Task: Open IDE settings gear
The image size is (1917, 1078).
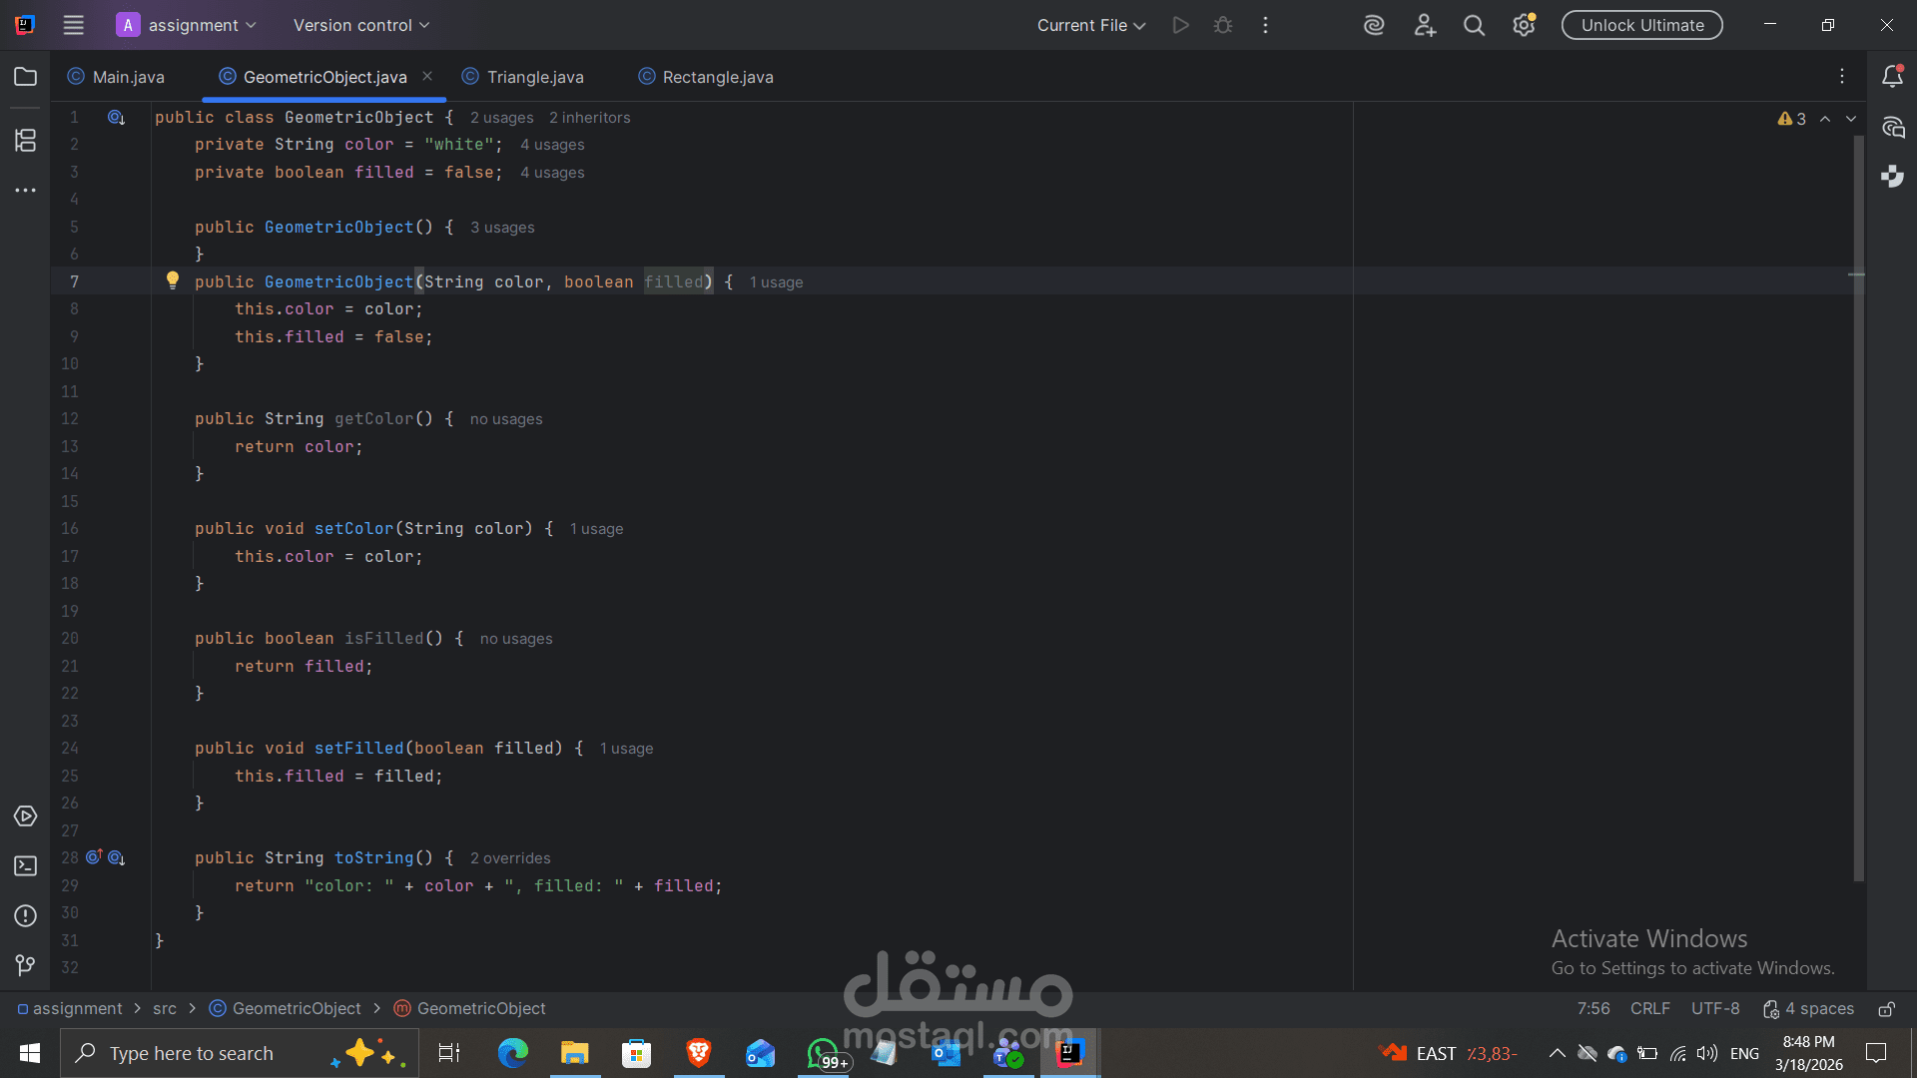Action: point(1524,25)
